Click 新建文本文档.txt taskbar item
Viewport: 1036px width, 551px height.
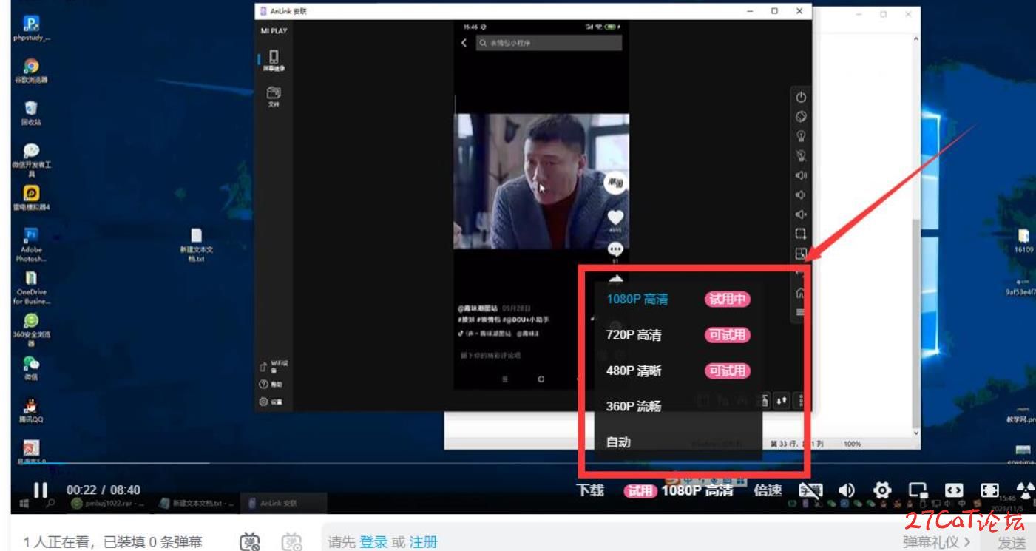click(198, 503)
